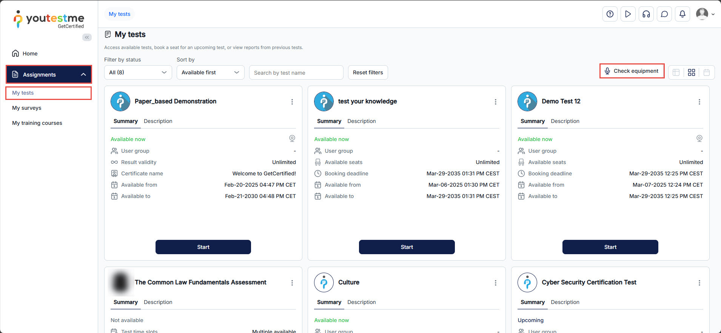Click the Search by test name field
Screen dimensions: 721x333
tap(296, 72)
